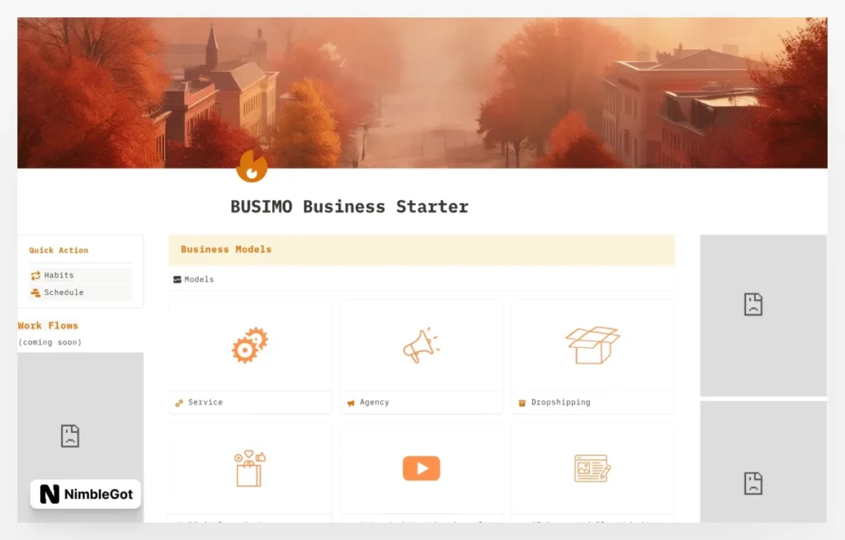Viewport: 845px width, 540px height.
Task: Click the blog webpage with pencil icon
Action: coord(592,468)
